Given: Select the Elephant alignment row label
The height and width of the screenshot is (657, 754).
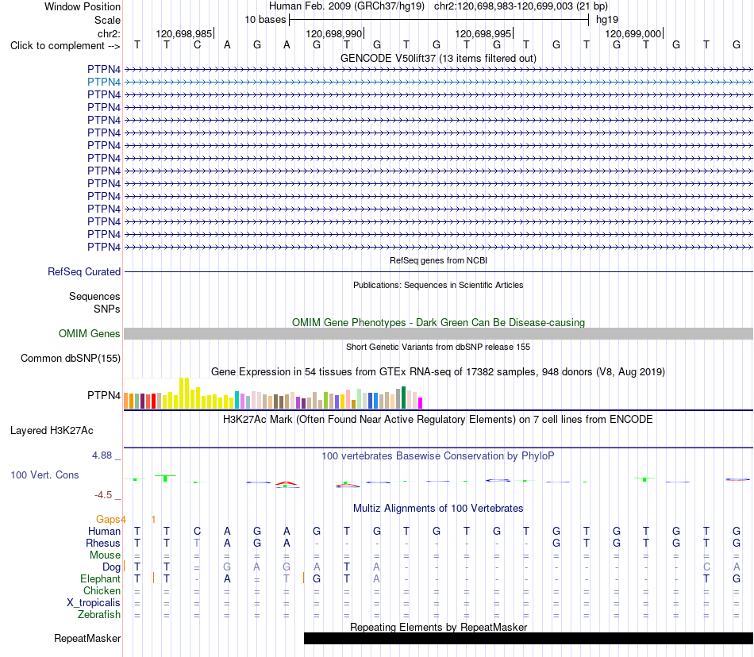Looking at the screenshot, I should pyautogui.click(x=100, y=578).
